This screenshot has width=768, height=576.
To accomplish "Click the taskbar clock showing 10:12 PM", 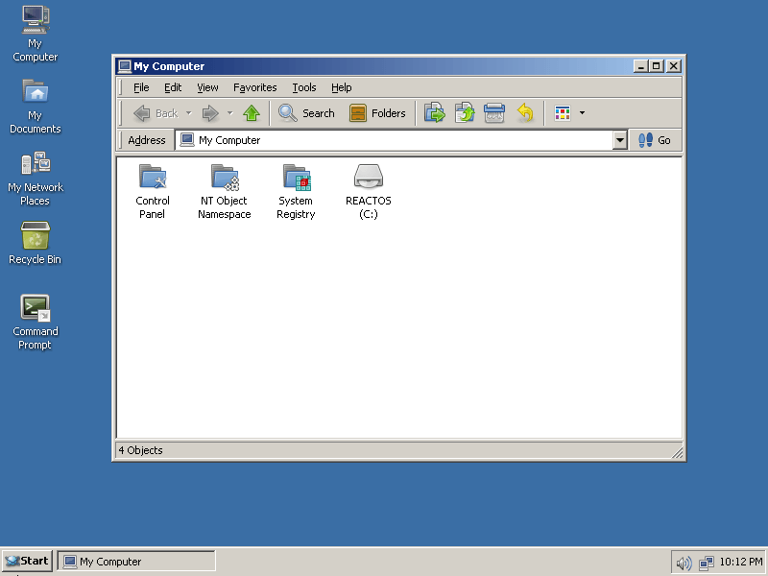I will pyautogui.click(x=740, y=562).
